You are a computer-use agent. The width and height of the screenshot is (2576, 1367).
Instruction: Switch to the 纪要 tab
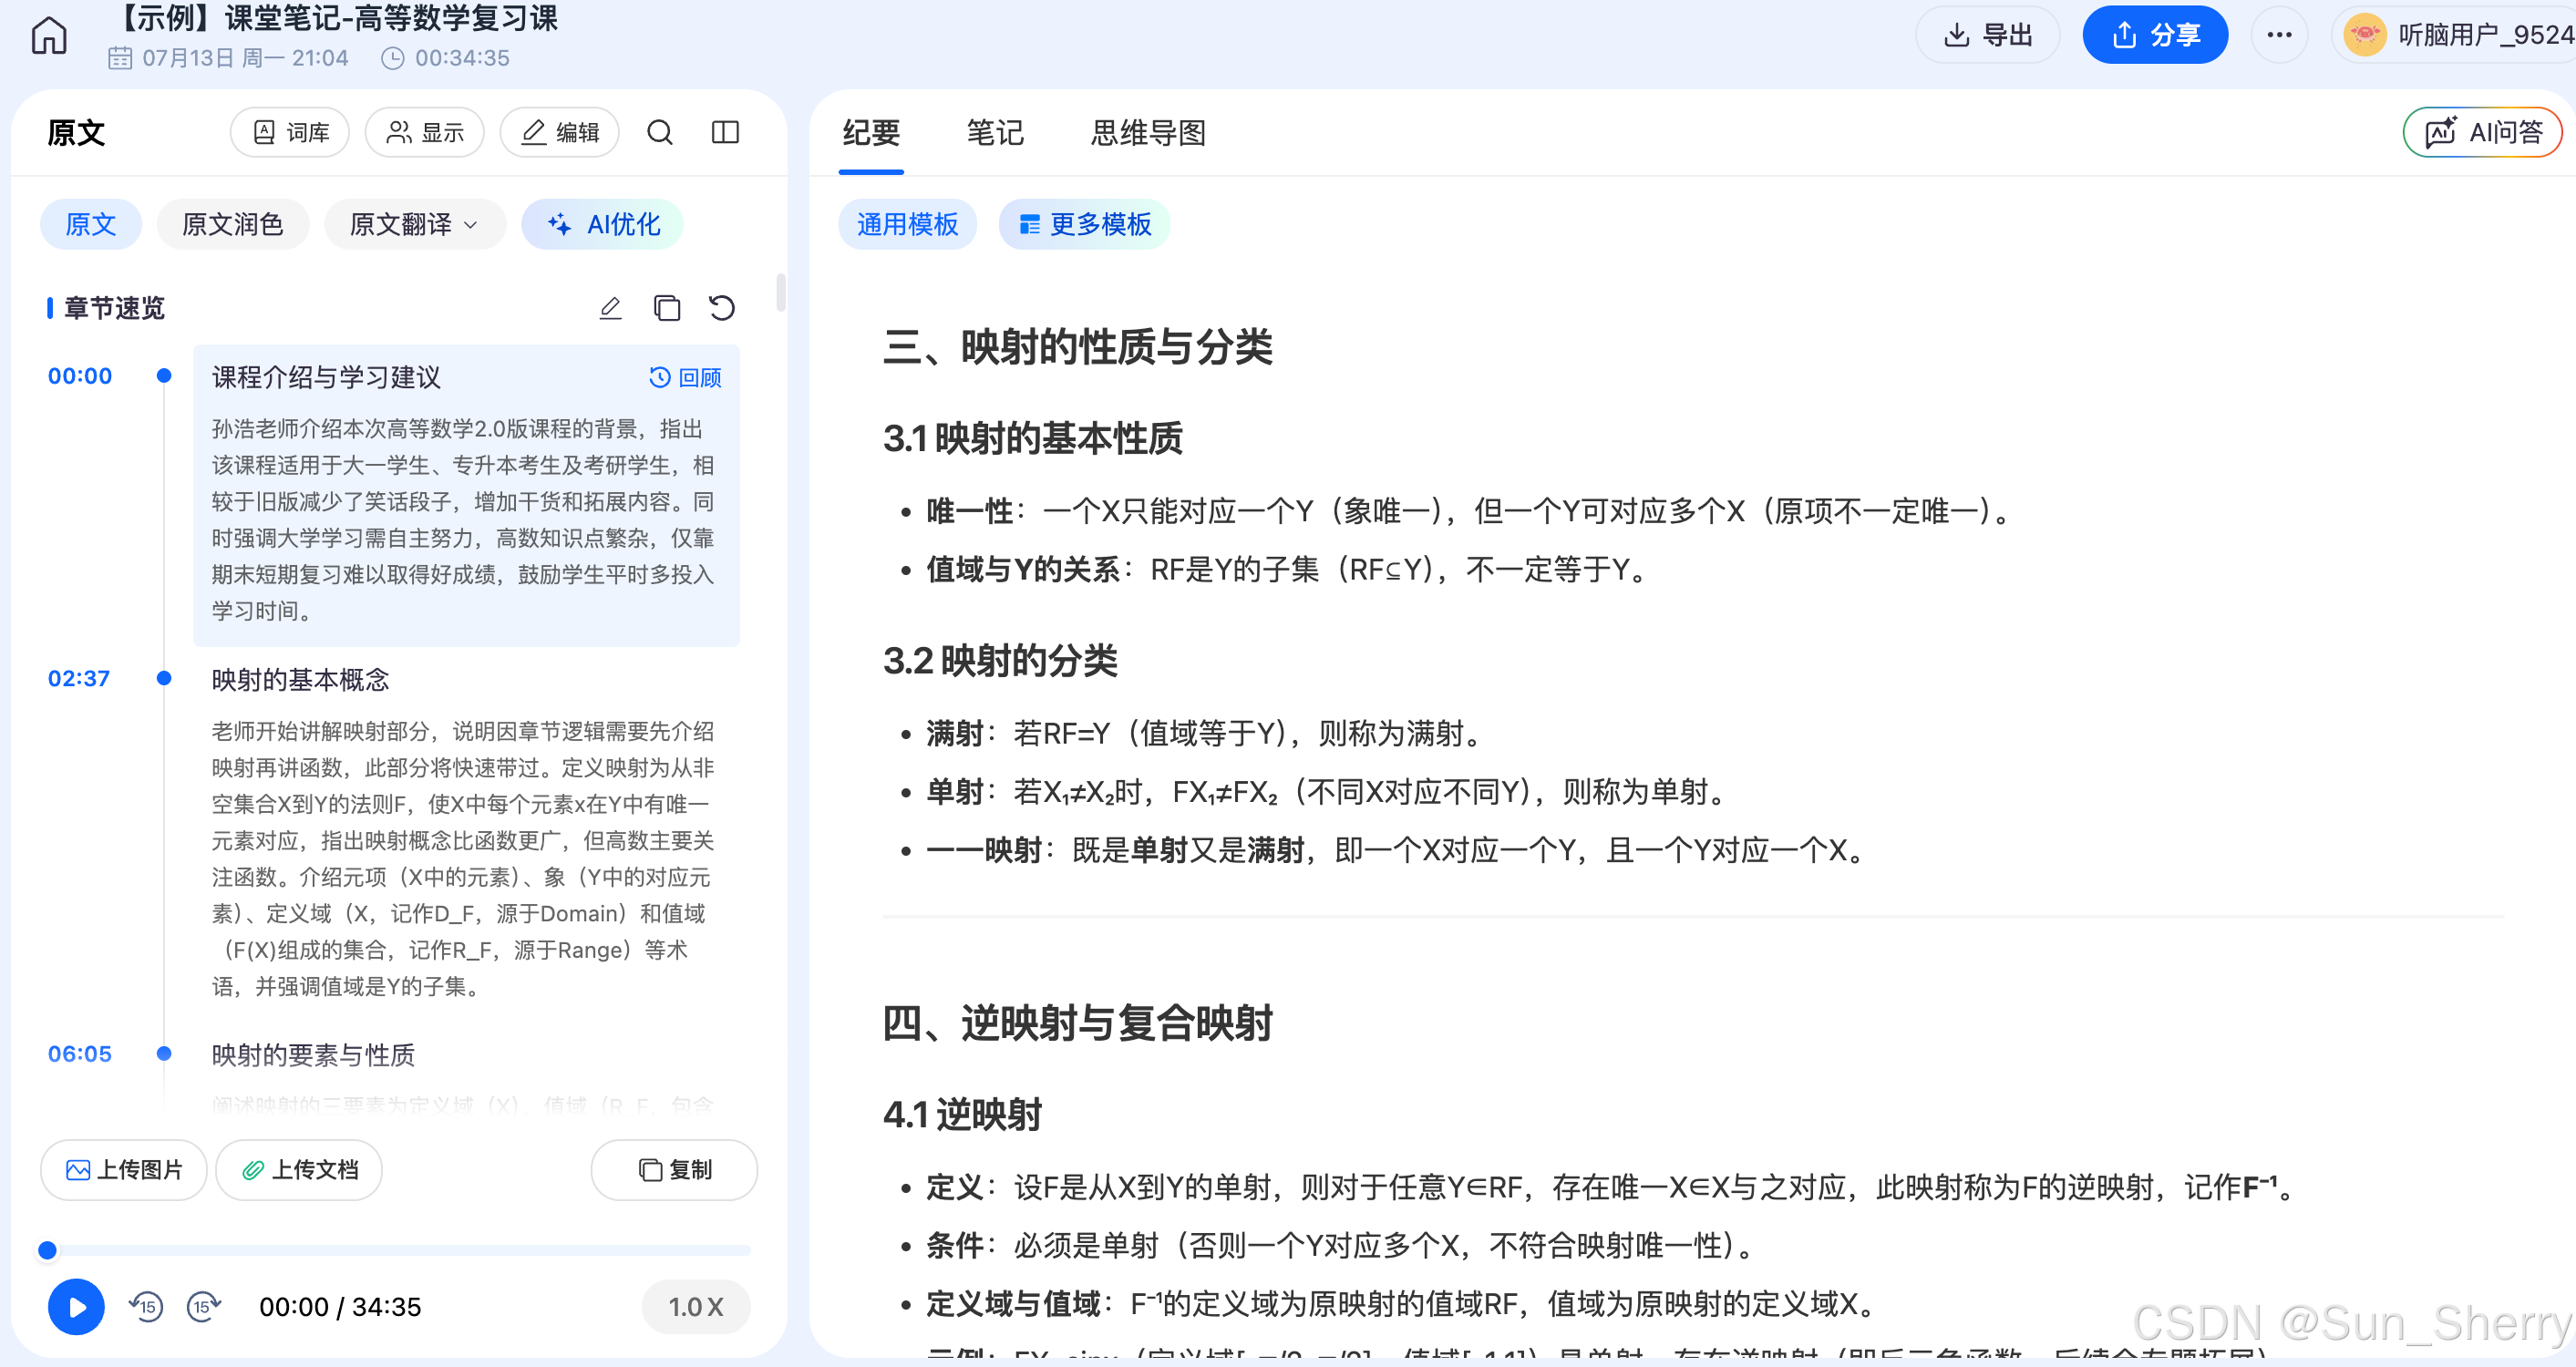click(871, 132)
